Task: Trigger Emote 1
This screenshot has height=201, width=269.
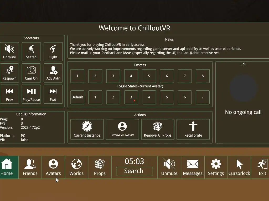Action: [x=77, y=76]
